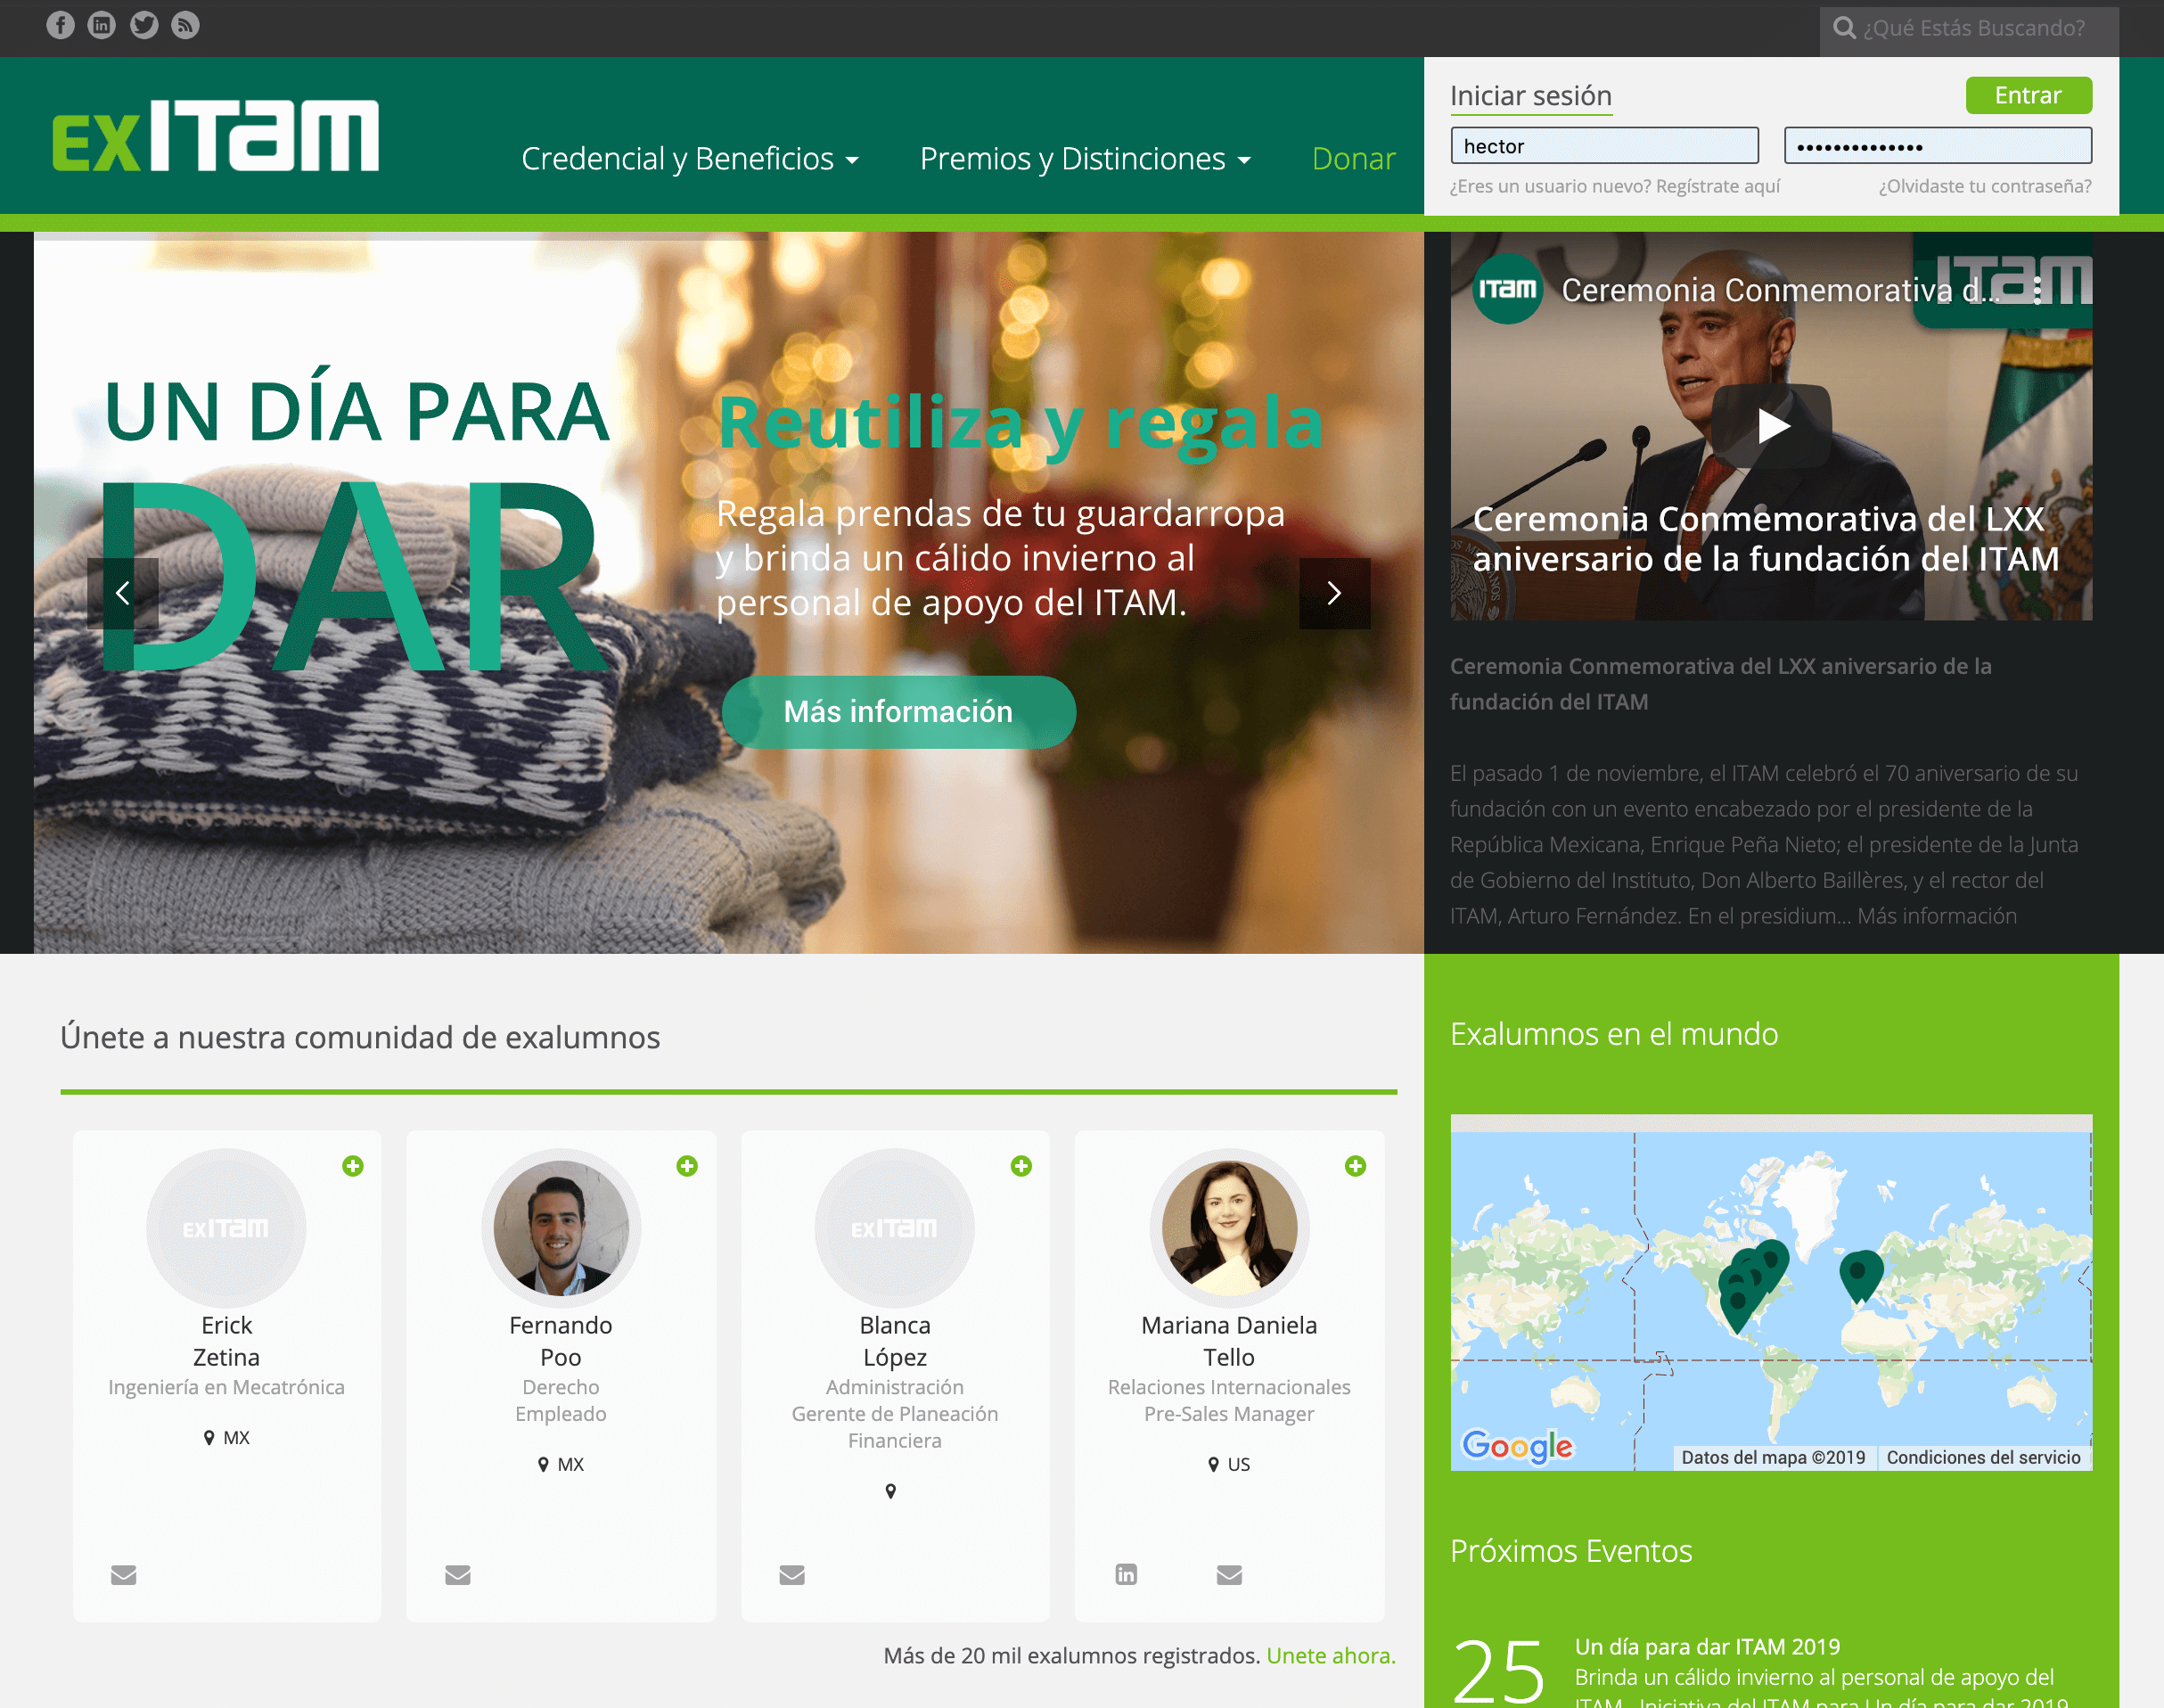This screenshot has height=1708, width=2164.
Task: Expand Credencial y Beneficios dropdown menu
Action: pos(690,159)
